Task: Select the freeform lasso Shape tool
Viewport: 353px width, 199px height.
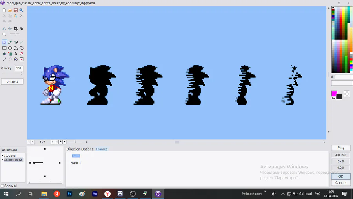Action: pos(22,48)
